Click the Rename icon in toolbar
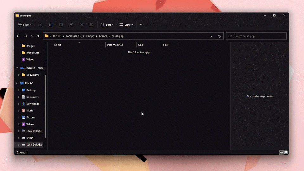The width and height of the screenshot is (304, 171). (x=71, y=25)
